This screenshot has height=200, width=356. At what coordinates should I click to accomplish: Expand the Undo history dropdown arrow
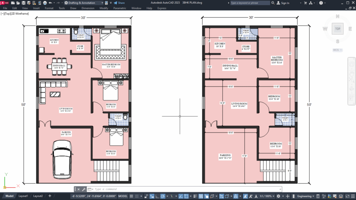click(x=54, y=3)
